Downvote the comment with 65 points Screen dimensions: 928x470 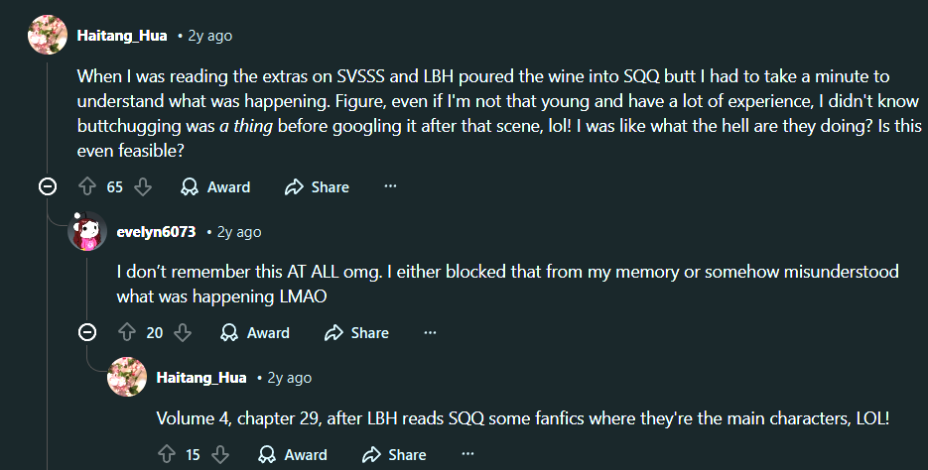[x=142, y=186]
